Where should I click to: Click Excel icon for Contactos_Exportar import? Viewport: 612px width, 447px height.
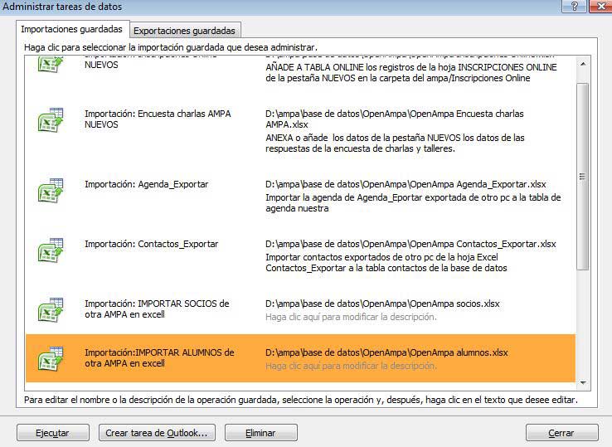click(x=51, y=250)
